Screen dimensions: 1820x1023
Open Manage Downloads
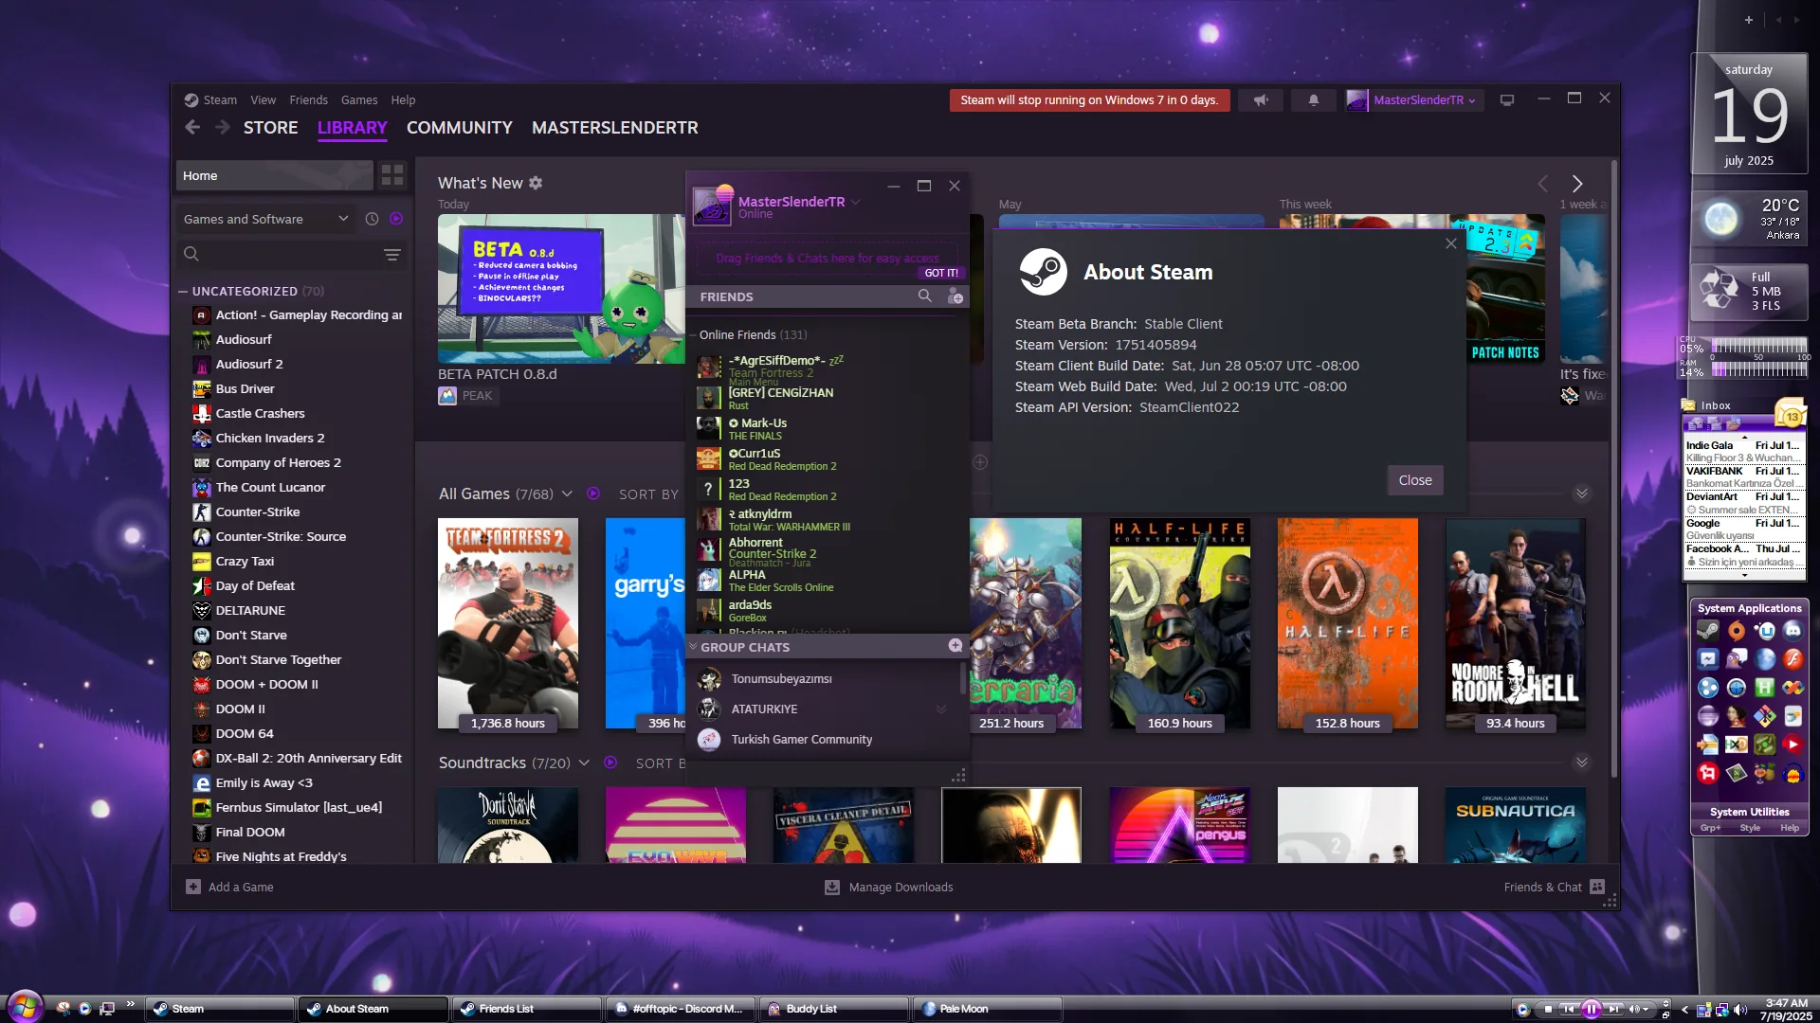click(x=888, y=887)
